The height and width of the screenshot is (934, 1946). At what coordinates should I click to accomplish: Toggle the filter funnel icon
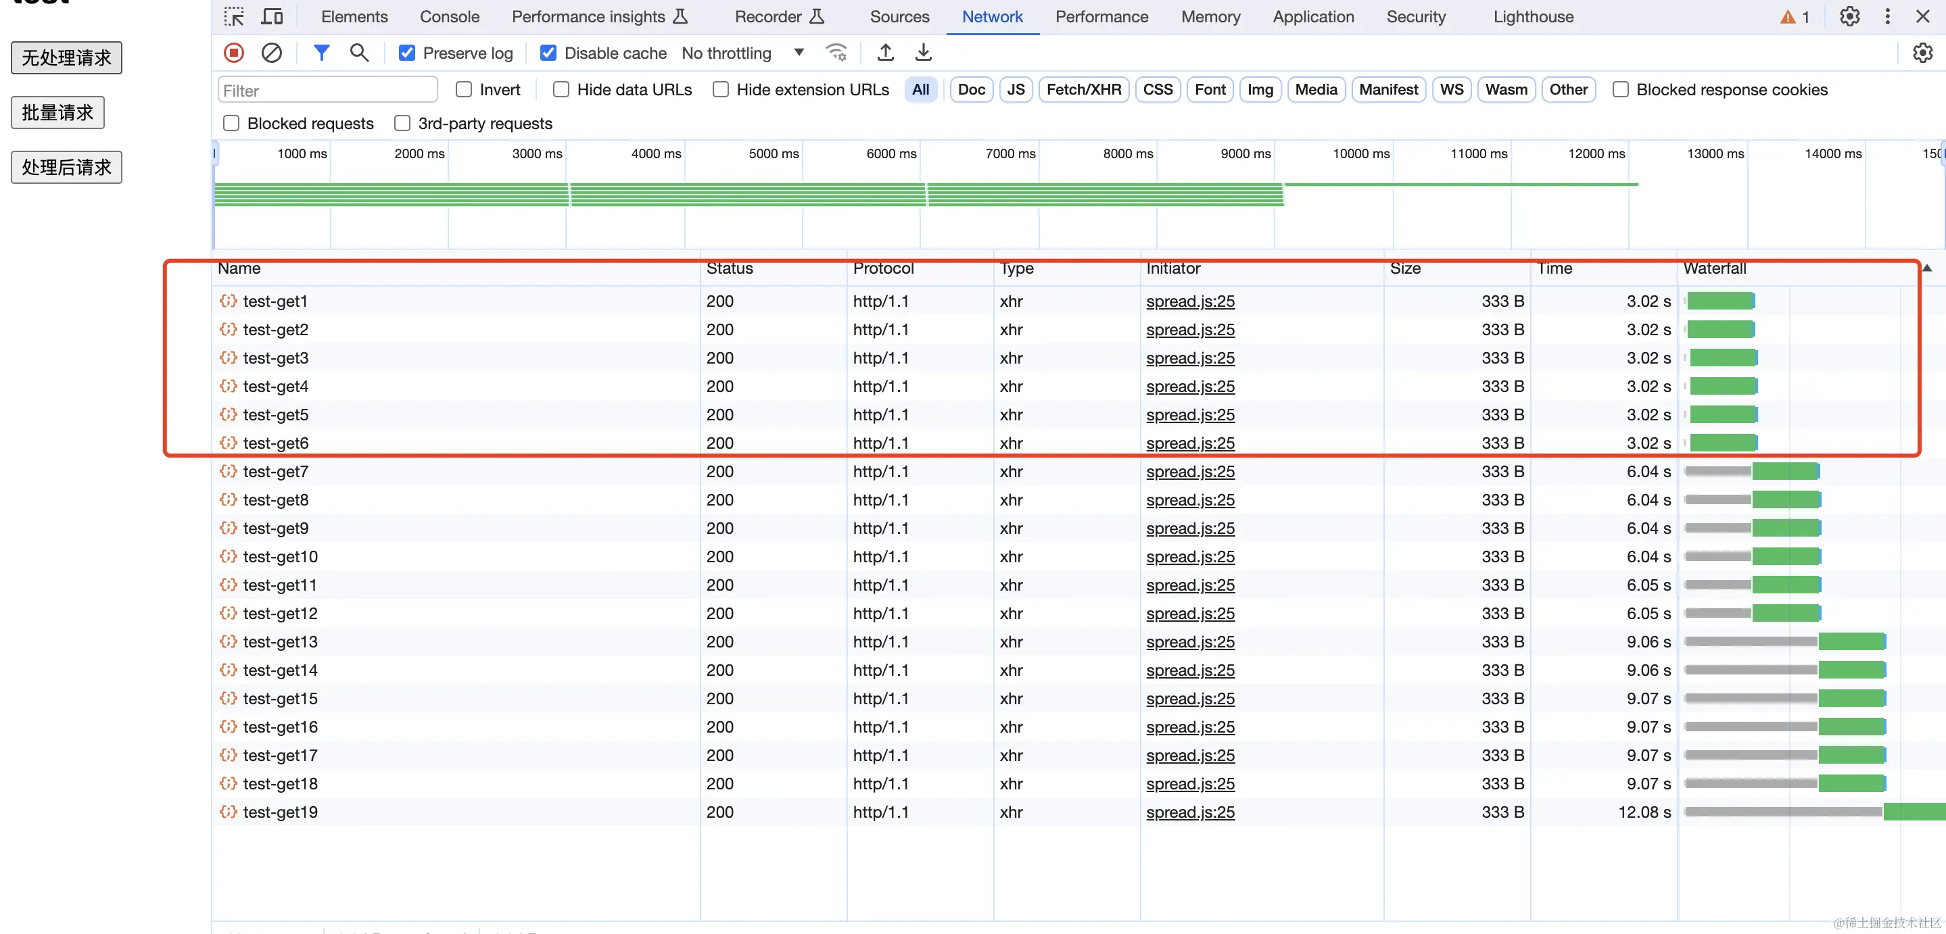[321, 53]
